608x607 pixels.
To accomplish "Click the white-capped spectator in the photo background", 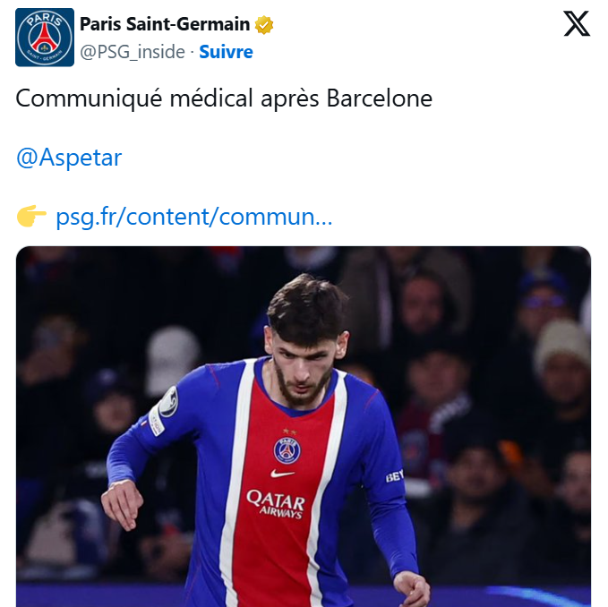I will click(171, 361).
